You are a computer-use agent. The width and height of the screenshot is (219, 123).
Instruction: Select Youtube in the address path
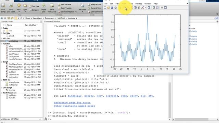(x=72, y=18)
